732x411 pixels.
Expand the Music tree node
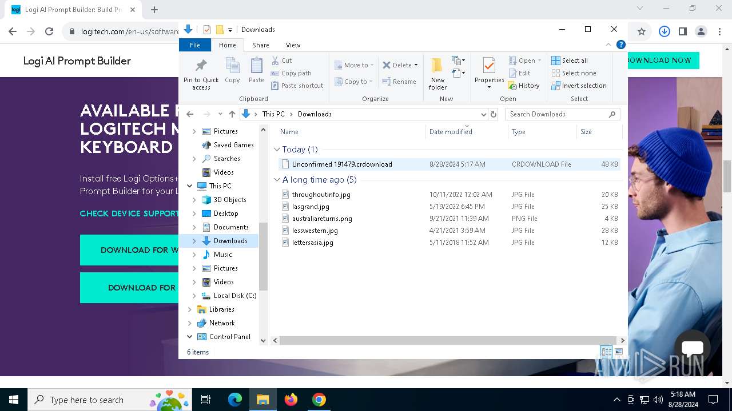(194, 255)
